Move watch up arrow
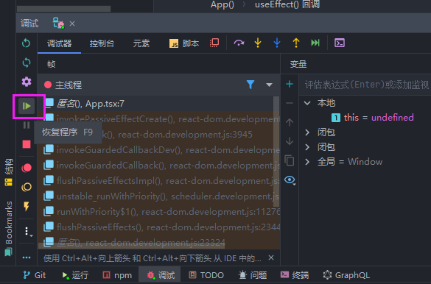Image resolution: width=431 pixels, height=284 pixels. (x=290, y=122)
